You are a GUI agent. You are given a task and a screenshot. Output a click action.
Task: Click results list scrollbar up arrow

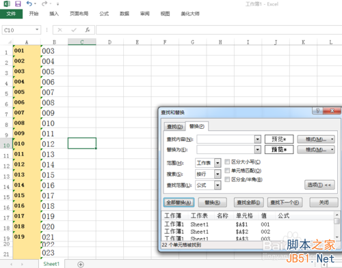click(337, 215)
